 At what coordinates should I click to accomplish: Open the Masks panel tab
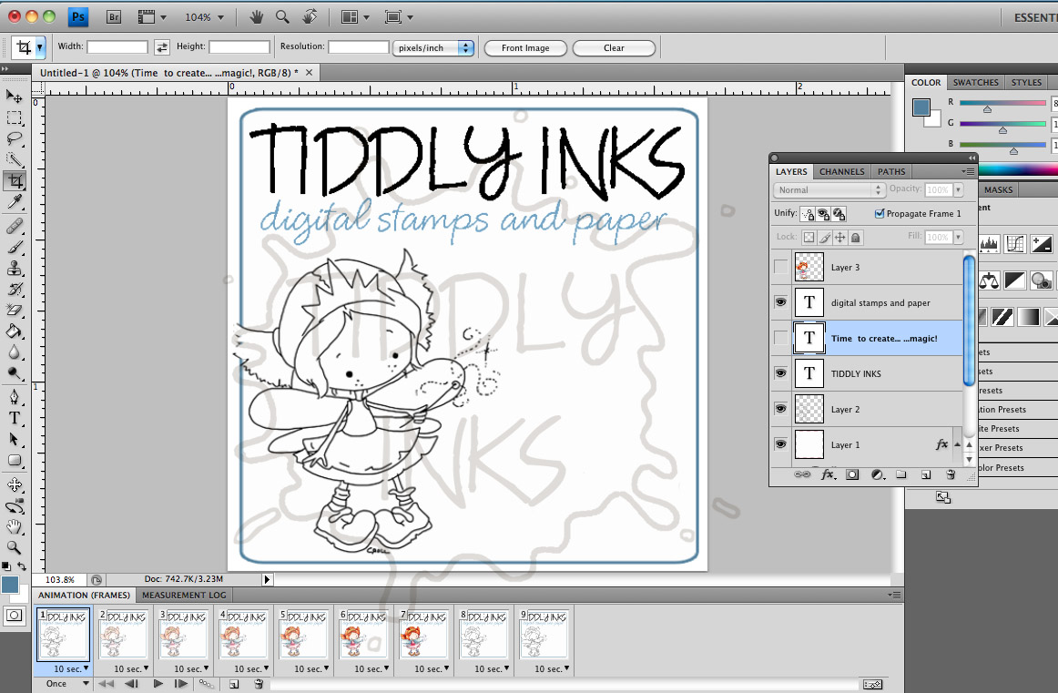999,190
